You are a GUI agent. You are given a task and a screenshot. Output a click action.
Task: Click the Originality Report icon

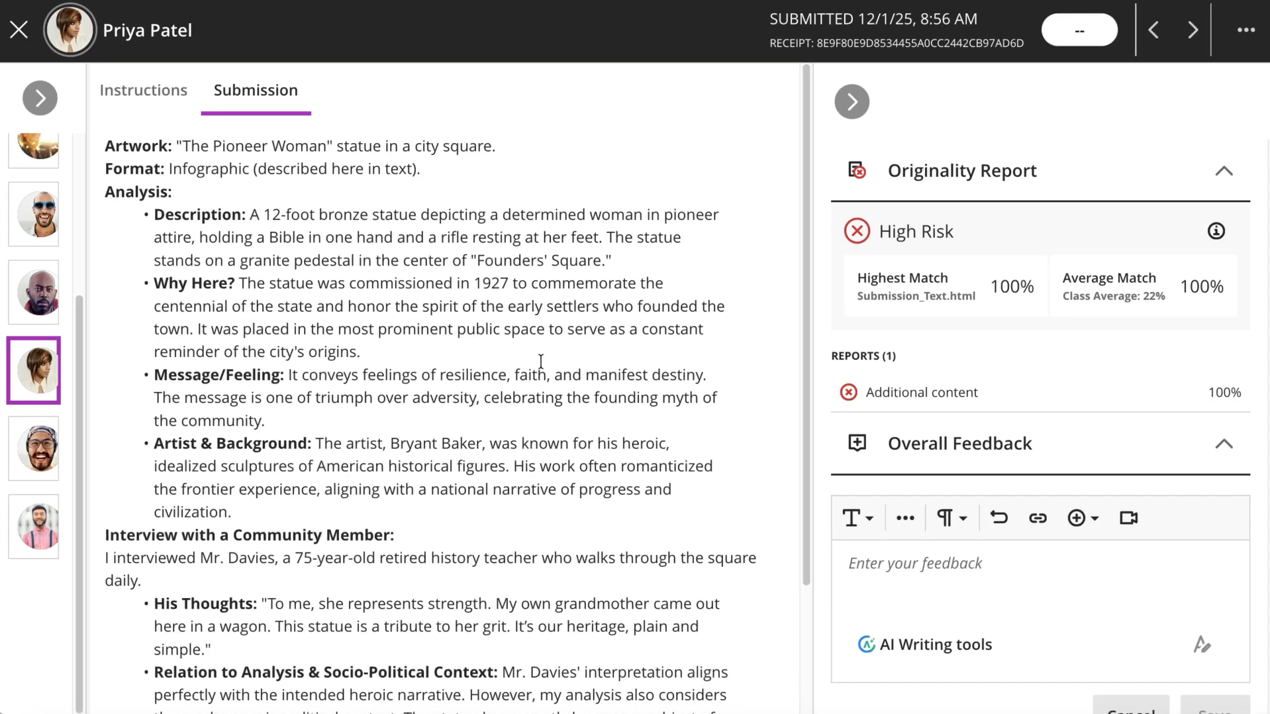(x=857, y=170)
